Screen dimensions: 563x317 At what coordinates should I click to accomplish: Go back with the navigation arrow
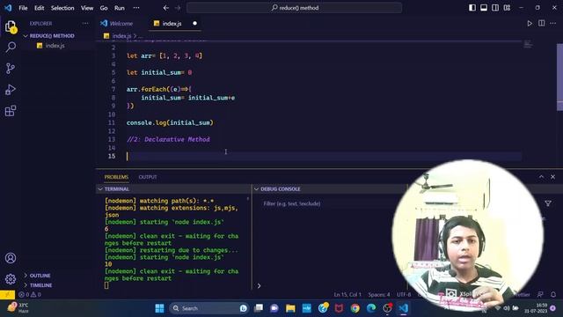point(166,8)
